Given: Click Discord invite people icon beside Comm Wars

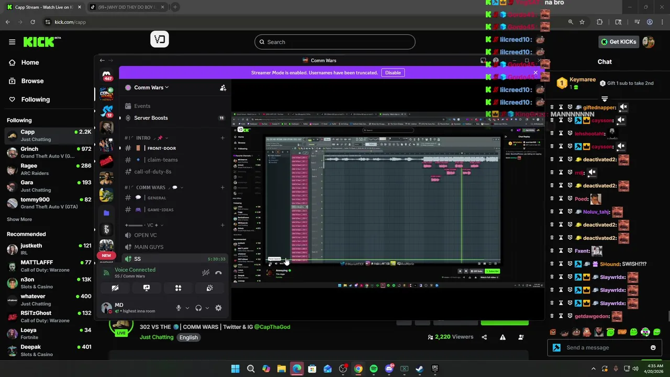Looking at the screenshot, I should [x=223, y=88].
